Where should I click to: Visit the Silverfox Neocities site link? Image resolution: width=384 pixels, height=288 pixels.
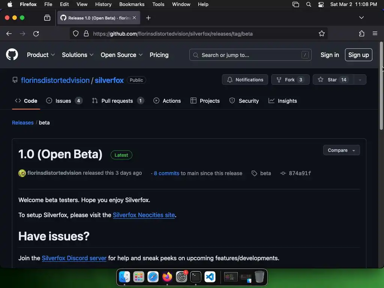point(144,215)
